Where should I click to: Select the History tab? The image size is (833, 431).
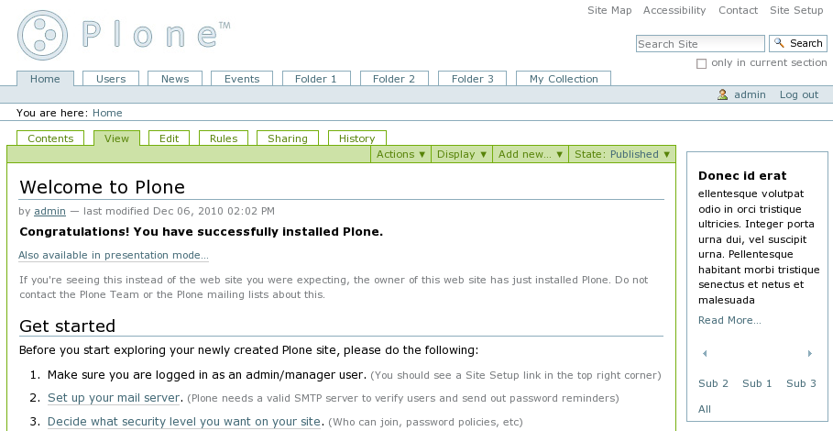[356, 138]
